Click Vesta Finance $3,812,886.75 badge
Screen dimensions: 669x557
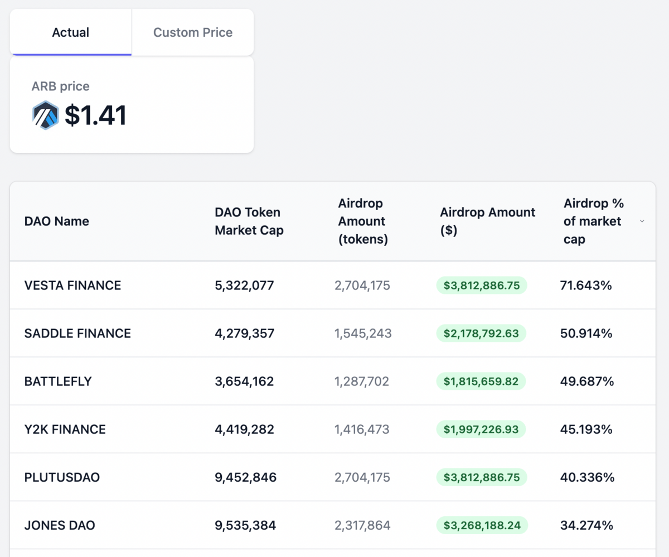coord(482,285)
